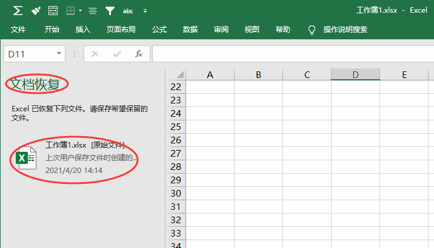Select the Format Painter brush icon
The image size is (434, 248).
click(36, 11)
